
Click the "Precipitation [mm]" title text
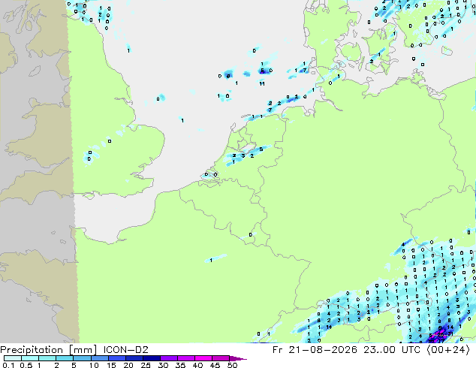click(49, 350)
